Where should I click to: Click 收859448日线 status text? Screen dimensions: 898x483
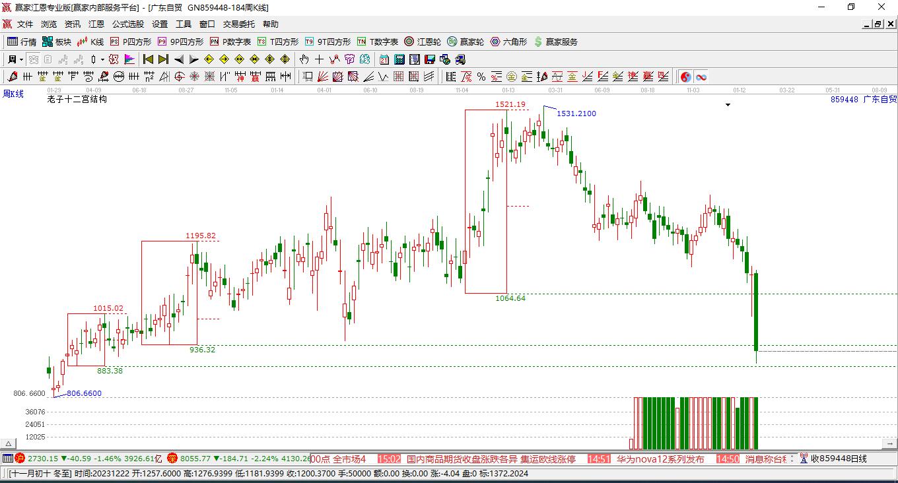839,459
